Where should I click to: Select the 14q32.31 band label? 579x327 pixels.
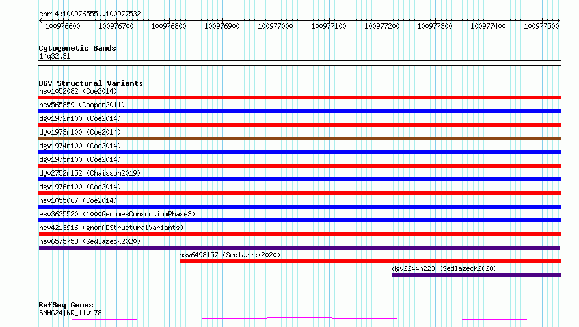pos(55,56)
